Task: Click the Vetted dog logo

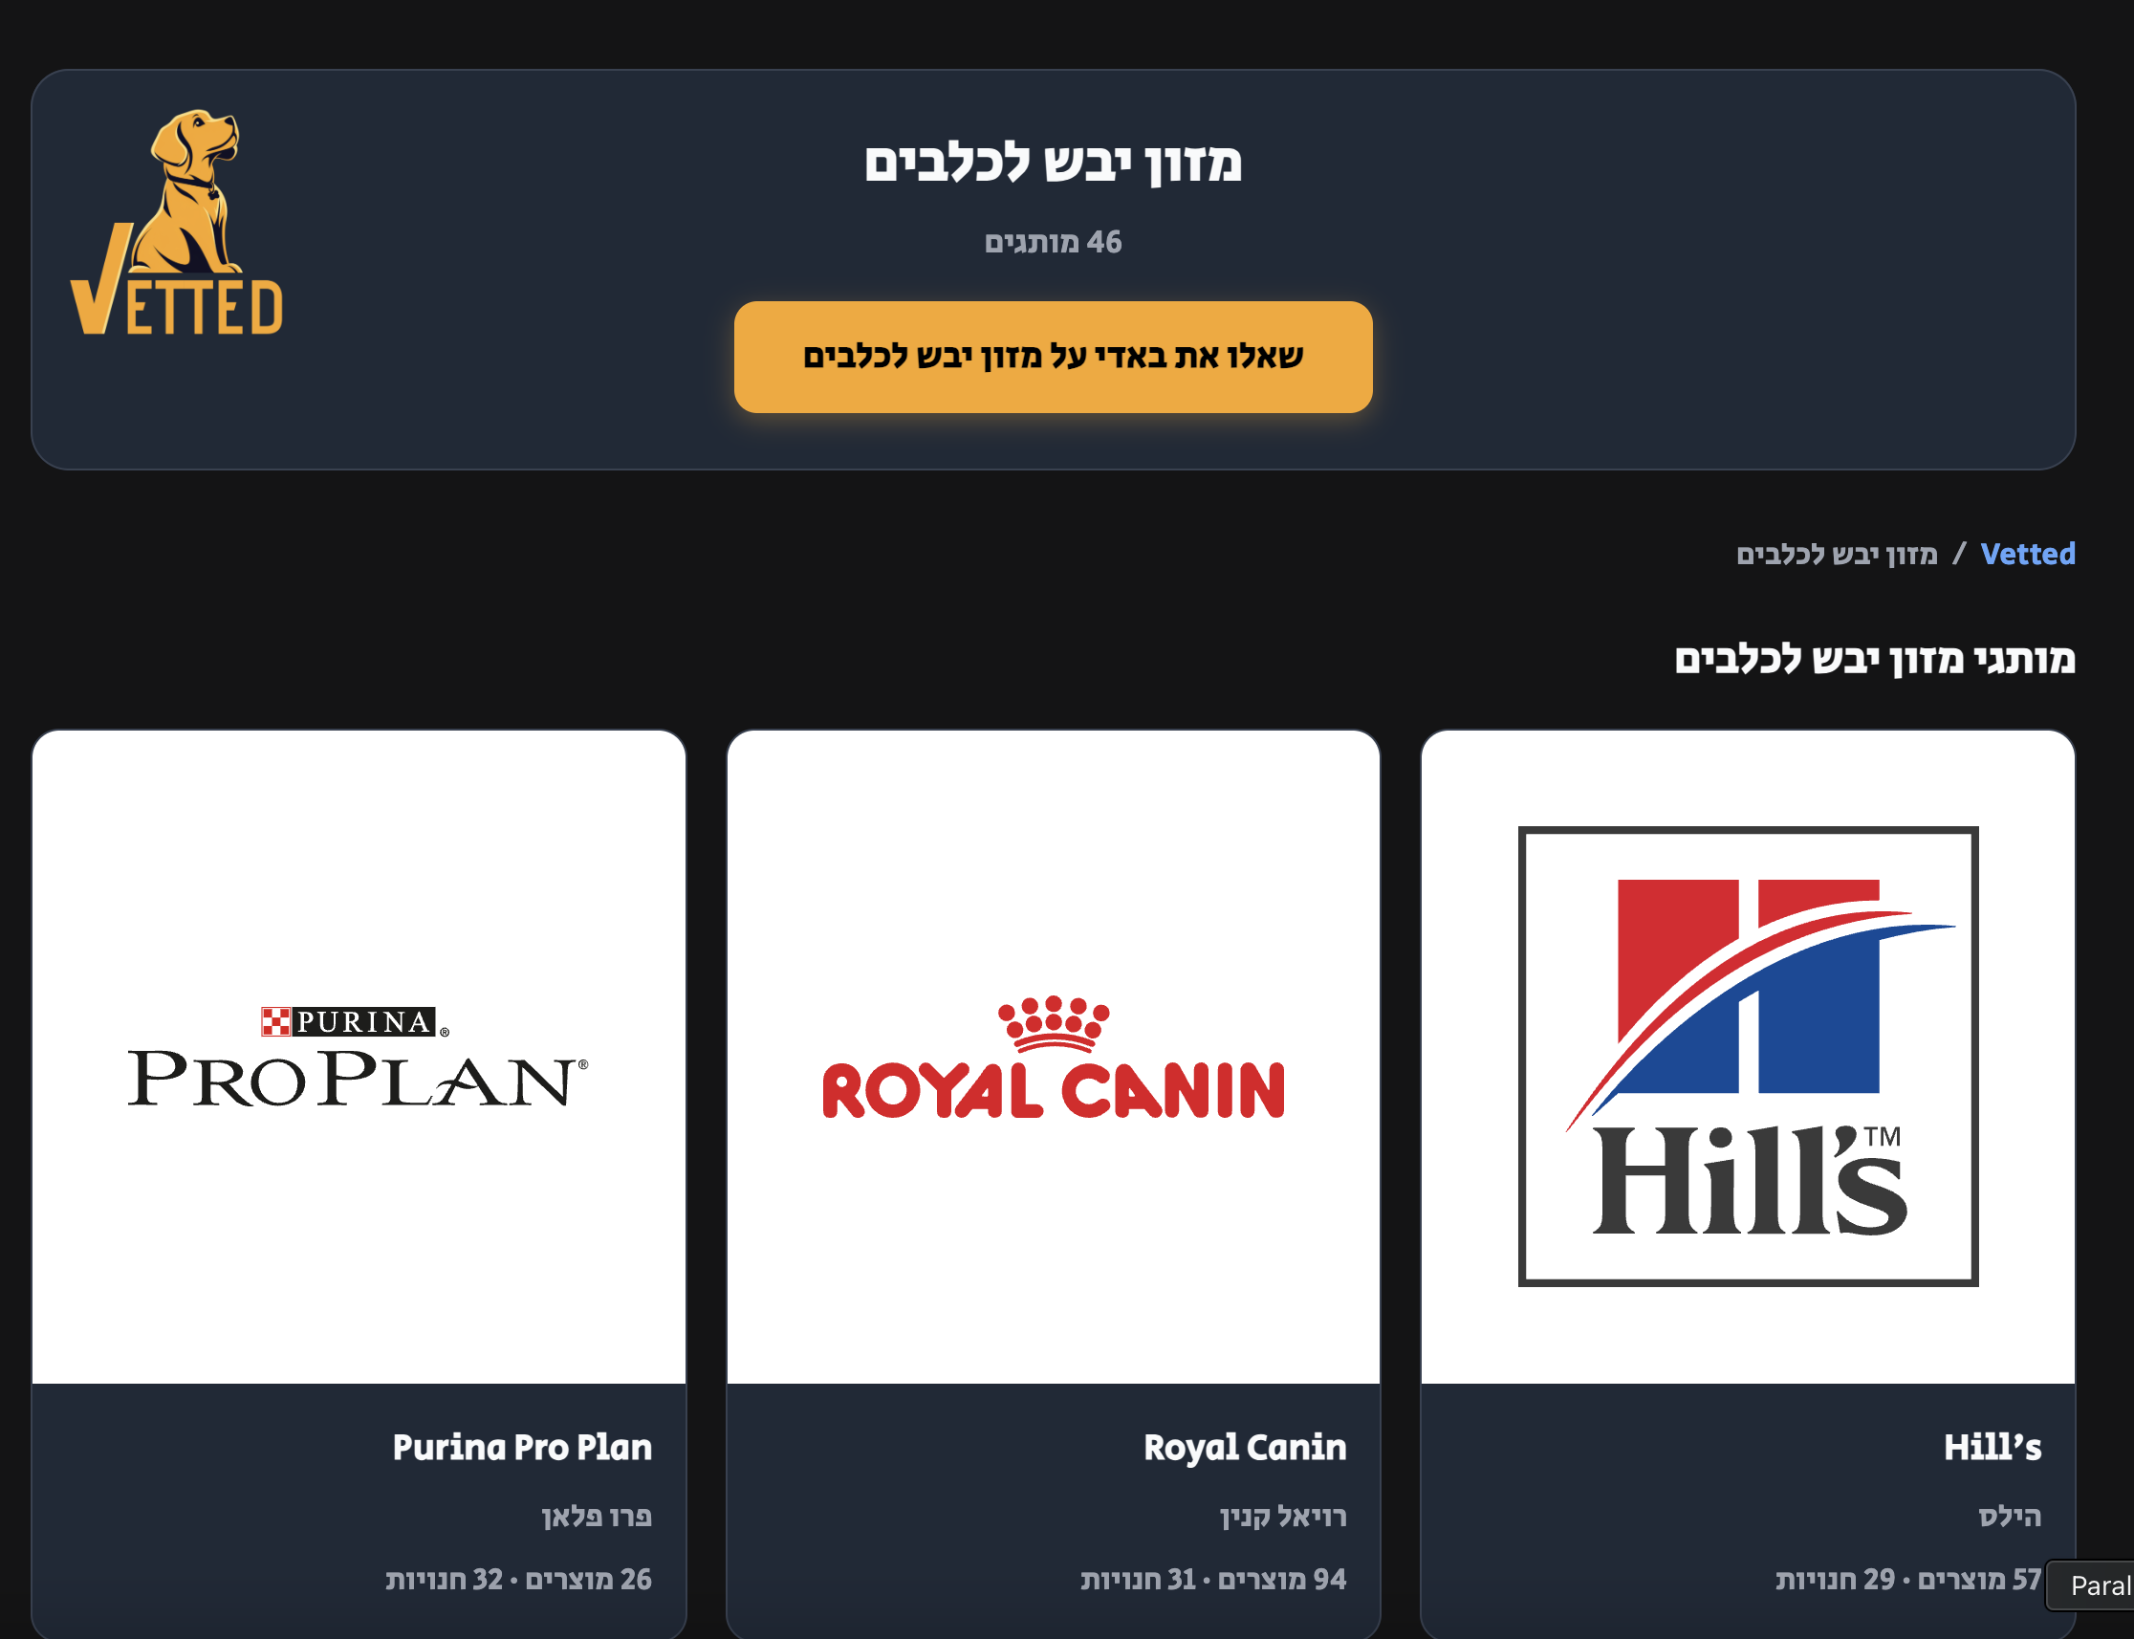Action: (x=177, y=223)
